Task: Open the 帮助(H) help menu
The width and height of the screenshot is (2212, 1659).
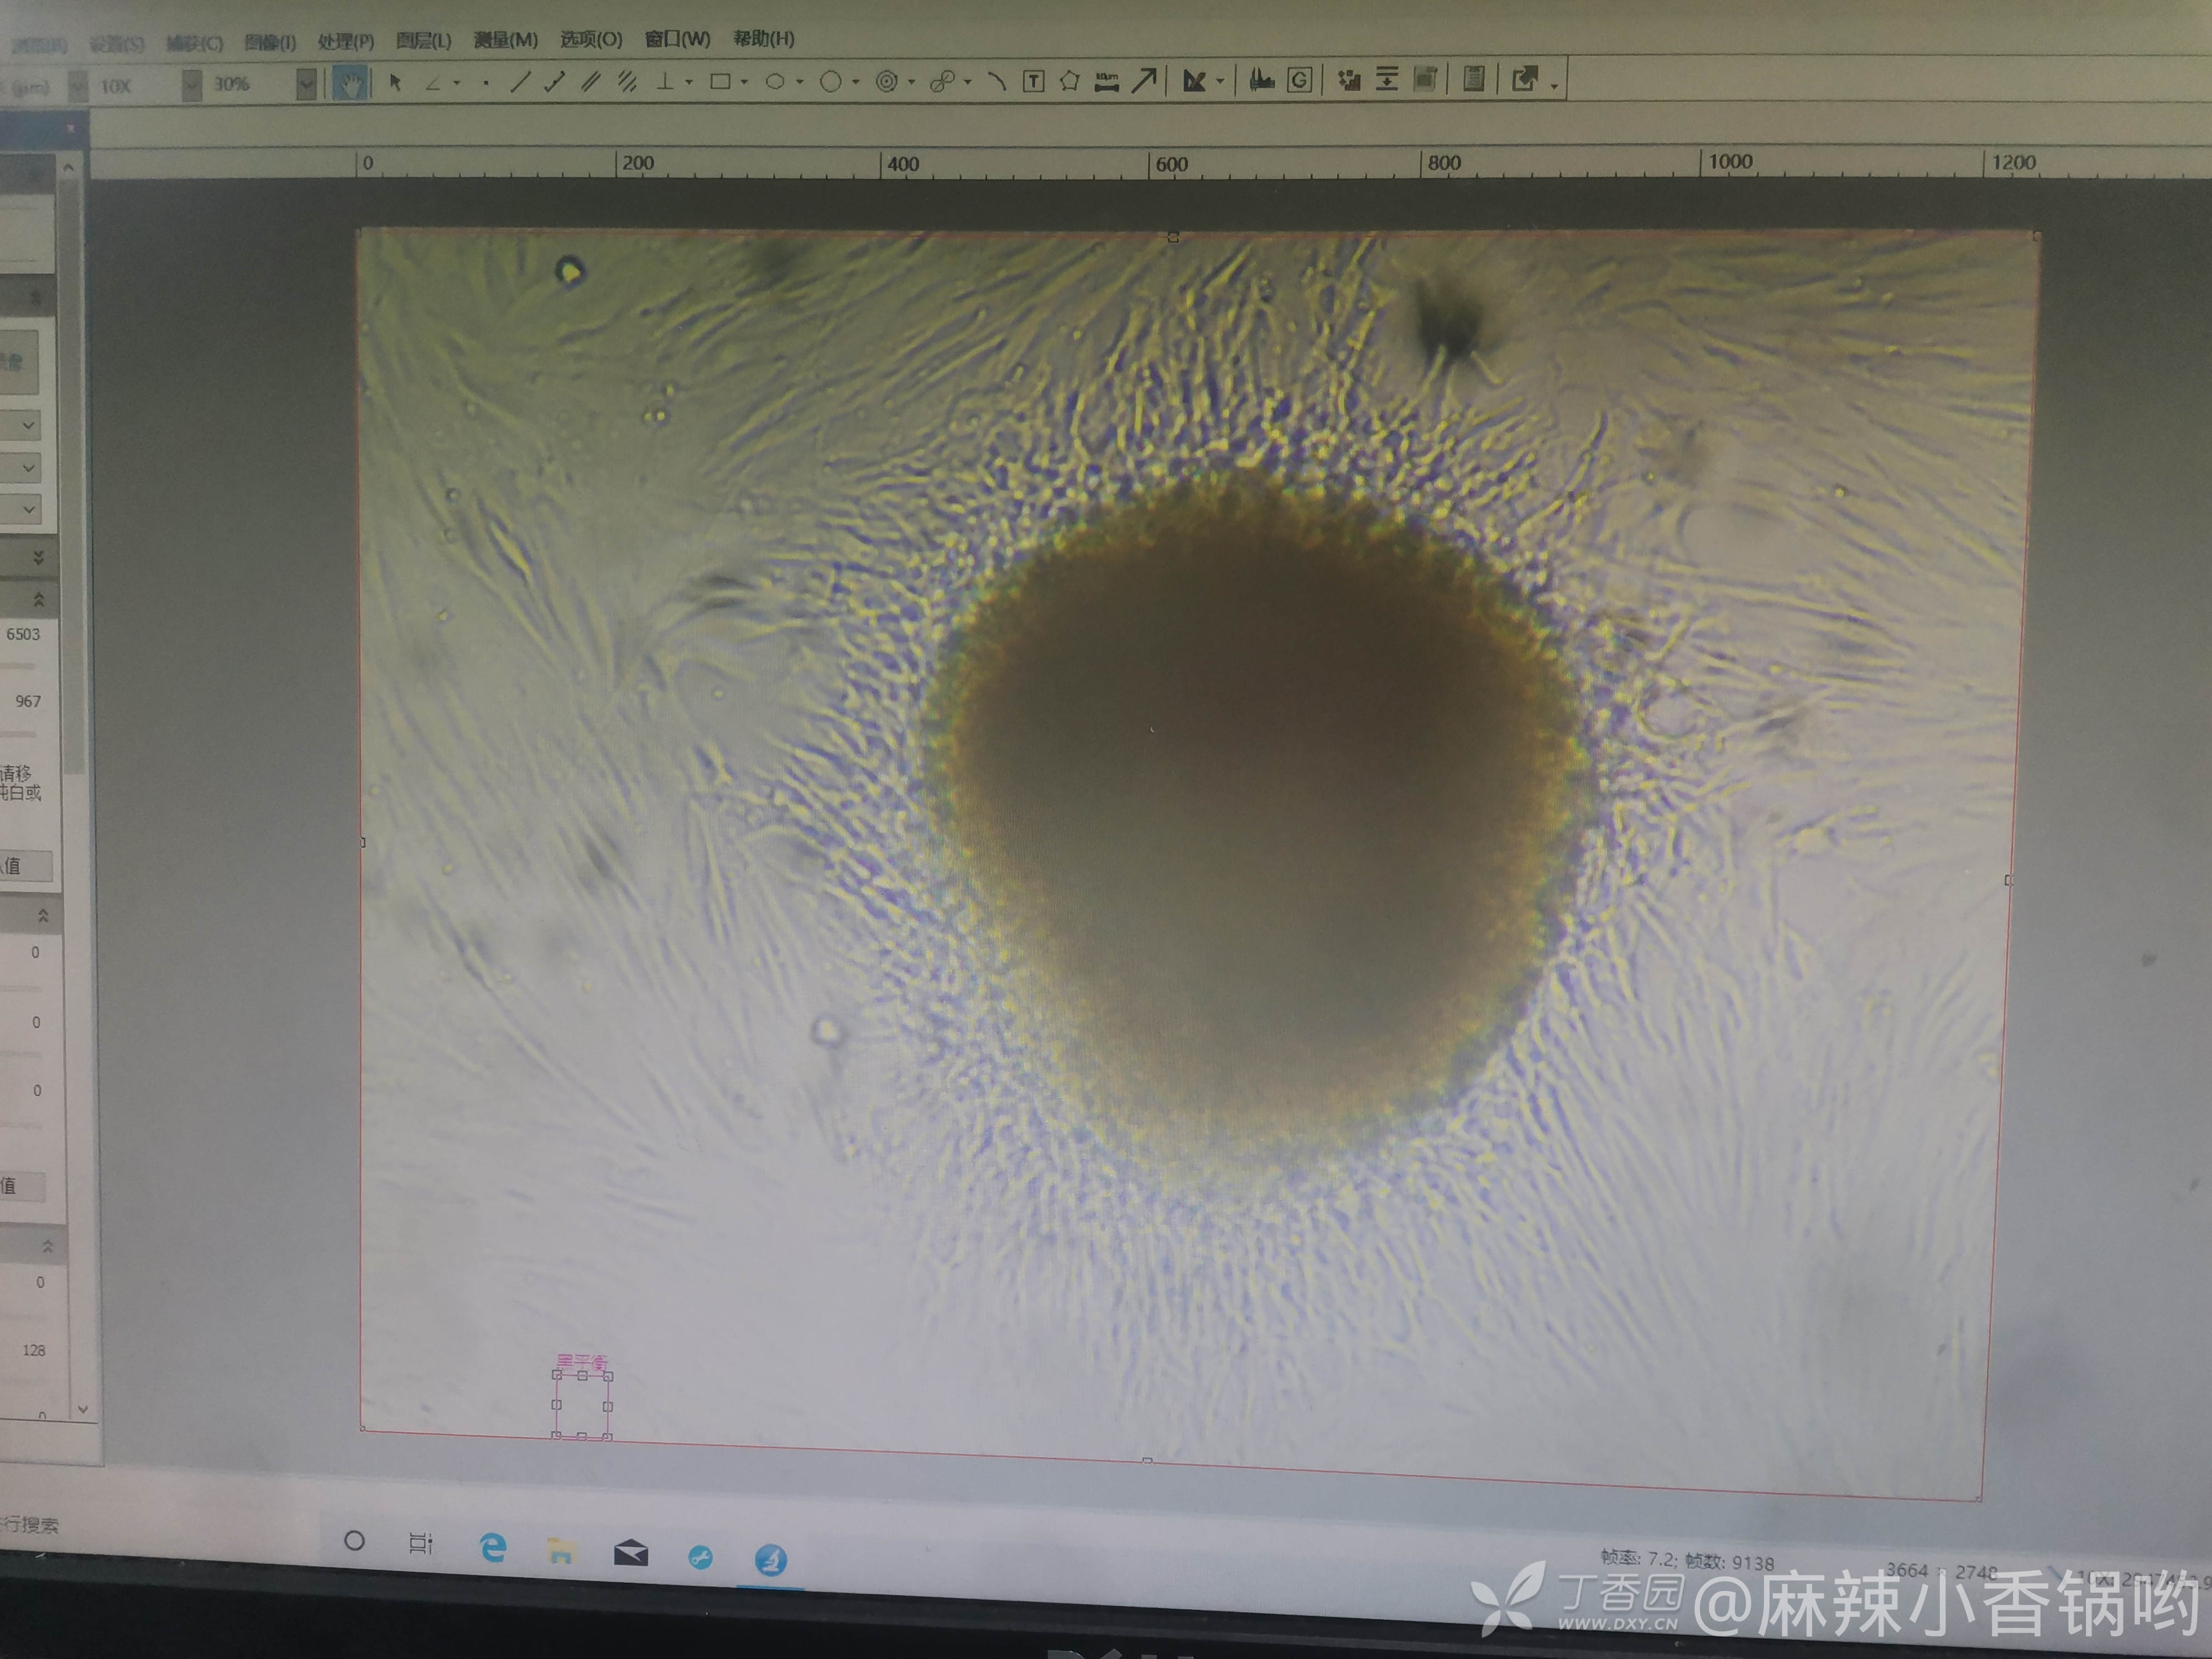Action: 764,38
